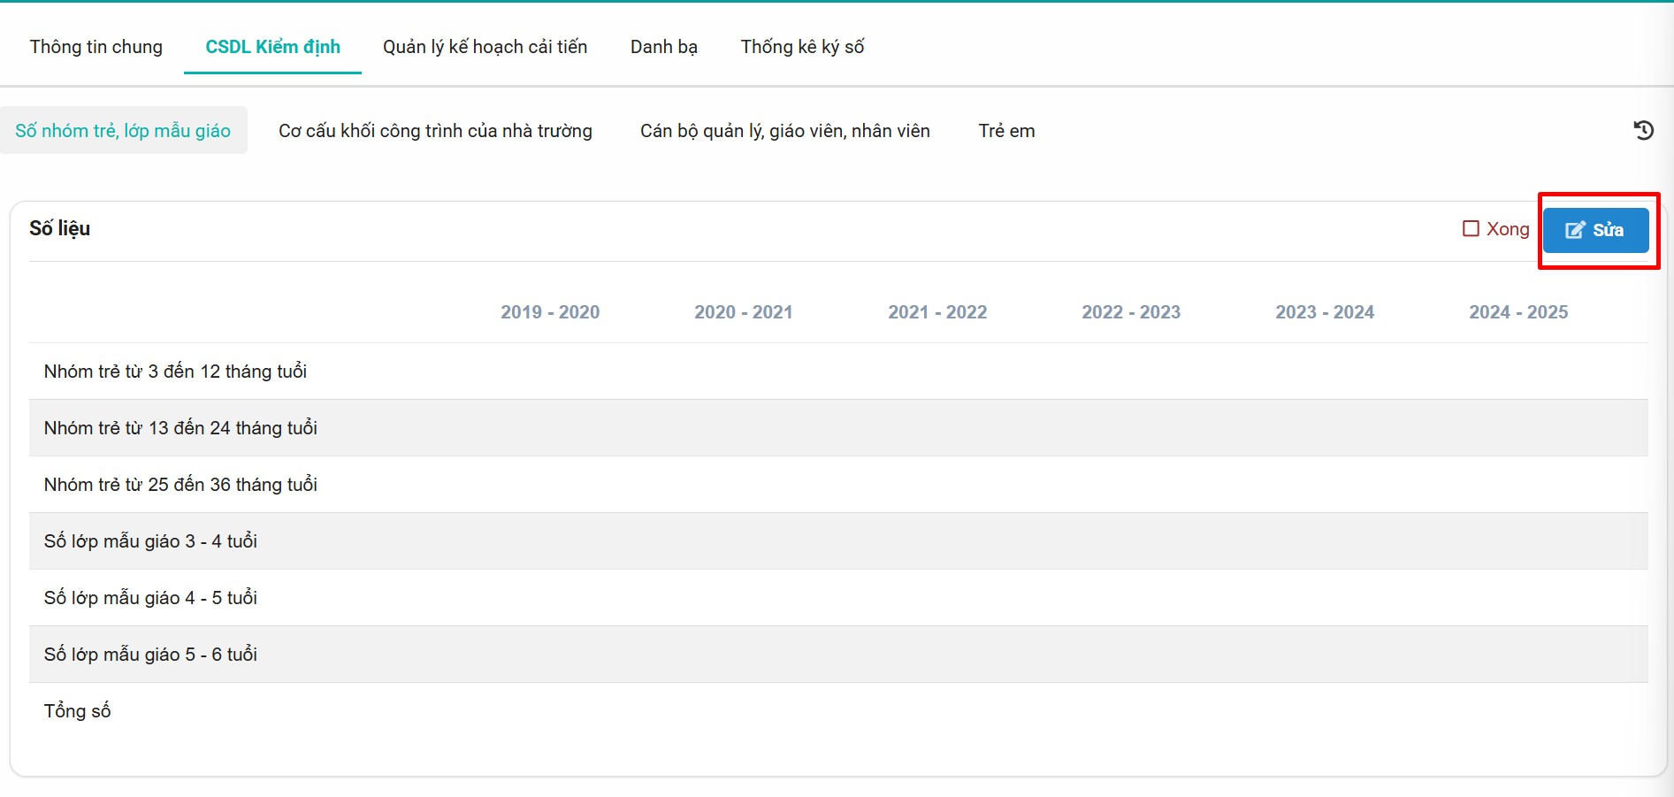
Task: Select row Nhóm trẻ từ 25 đến 36 tháng
Action: [180, 485]
